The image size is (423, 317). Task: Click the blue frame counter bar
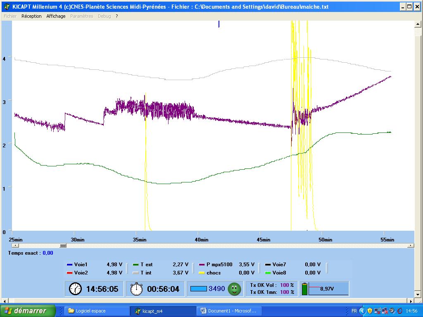click(198, 289)
